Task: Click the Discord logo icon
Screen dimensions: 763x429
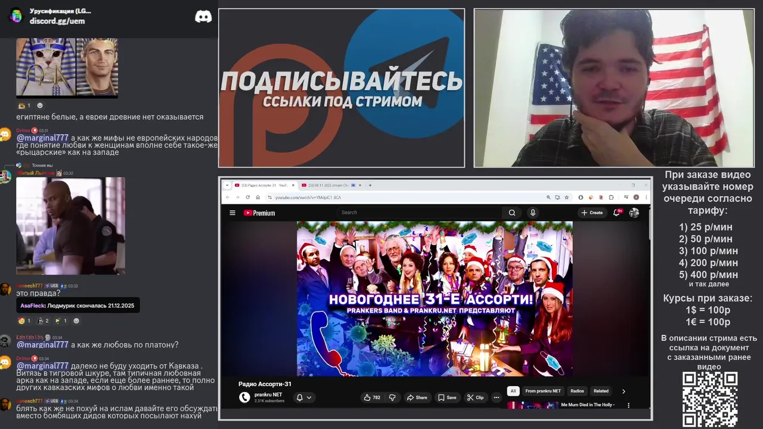Action: coord(203,17)
